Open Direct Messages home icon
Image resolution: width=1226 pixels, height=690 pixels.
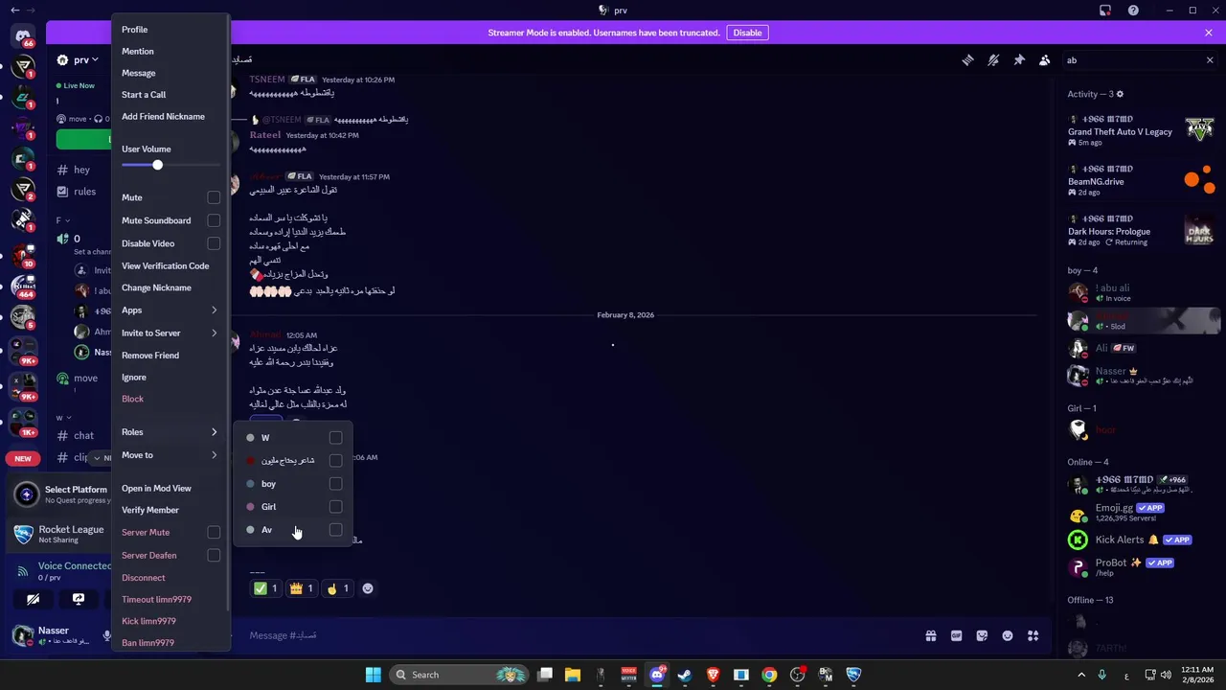pos(23,35)
